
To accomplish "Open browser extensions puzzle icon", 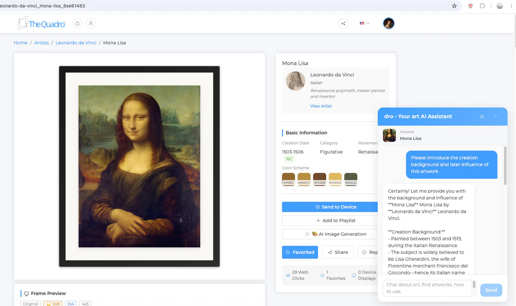I will pyautogui.click(x=483, y=6).
